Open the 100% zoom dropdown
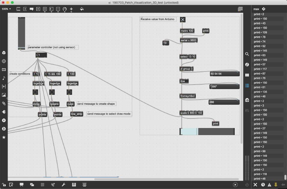287x189 pixels. coord(6,9)
